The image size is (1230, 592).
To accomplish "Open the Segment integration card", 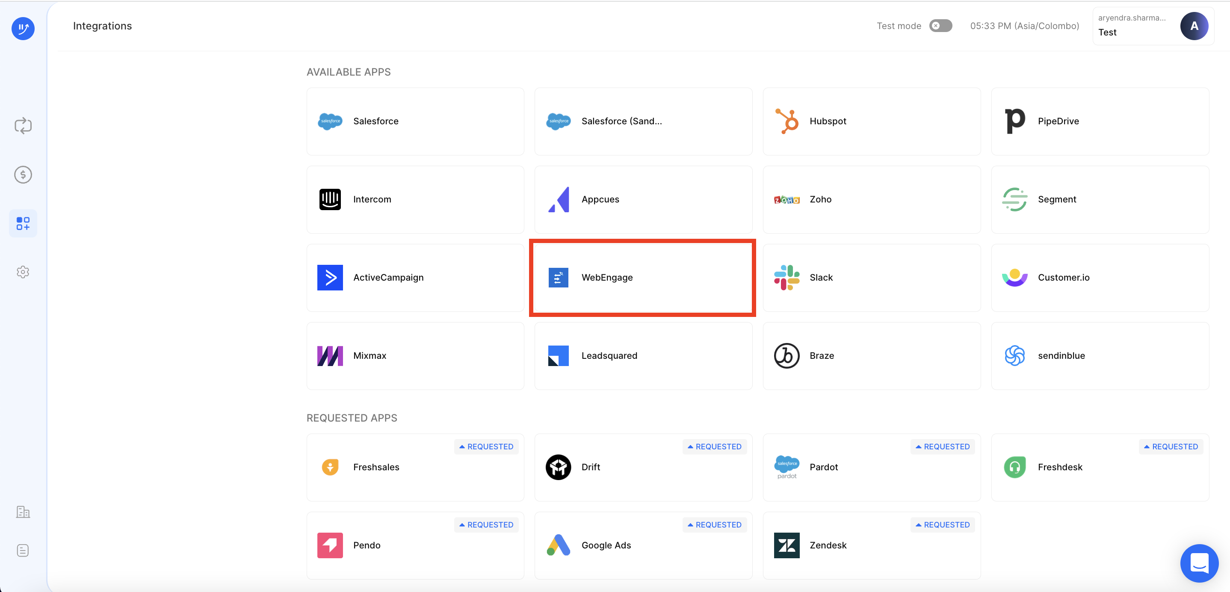I will click(x=1100, y=199).
